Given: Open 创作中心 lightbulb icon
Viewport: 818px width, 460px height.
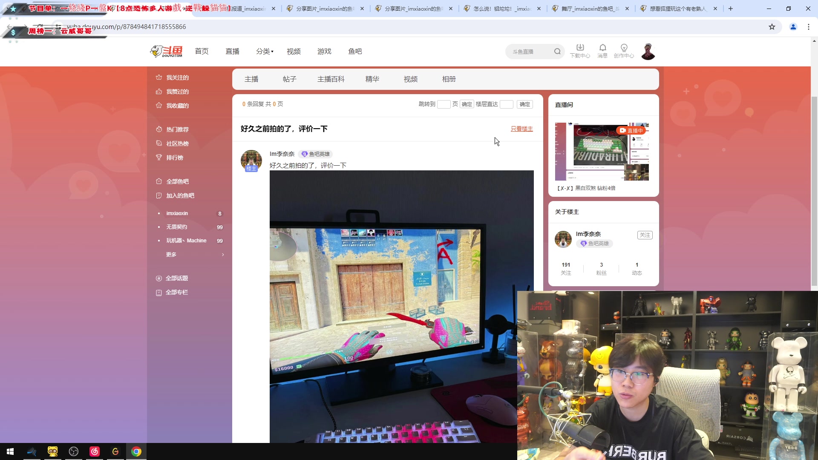Looking at the screenshot, I should pyautogui.click(x=623, y=50).
